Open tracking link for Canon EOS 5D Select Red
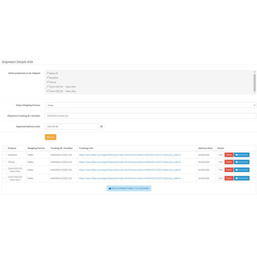The width and height of the screenshot is (257, 257). tap(130, 170)
